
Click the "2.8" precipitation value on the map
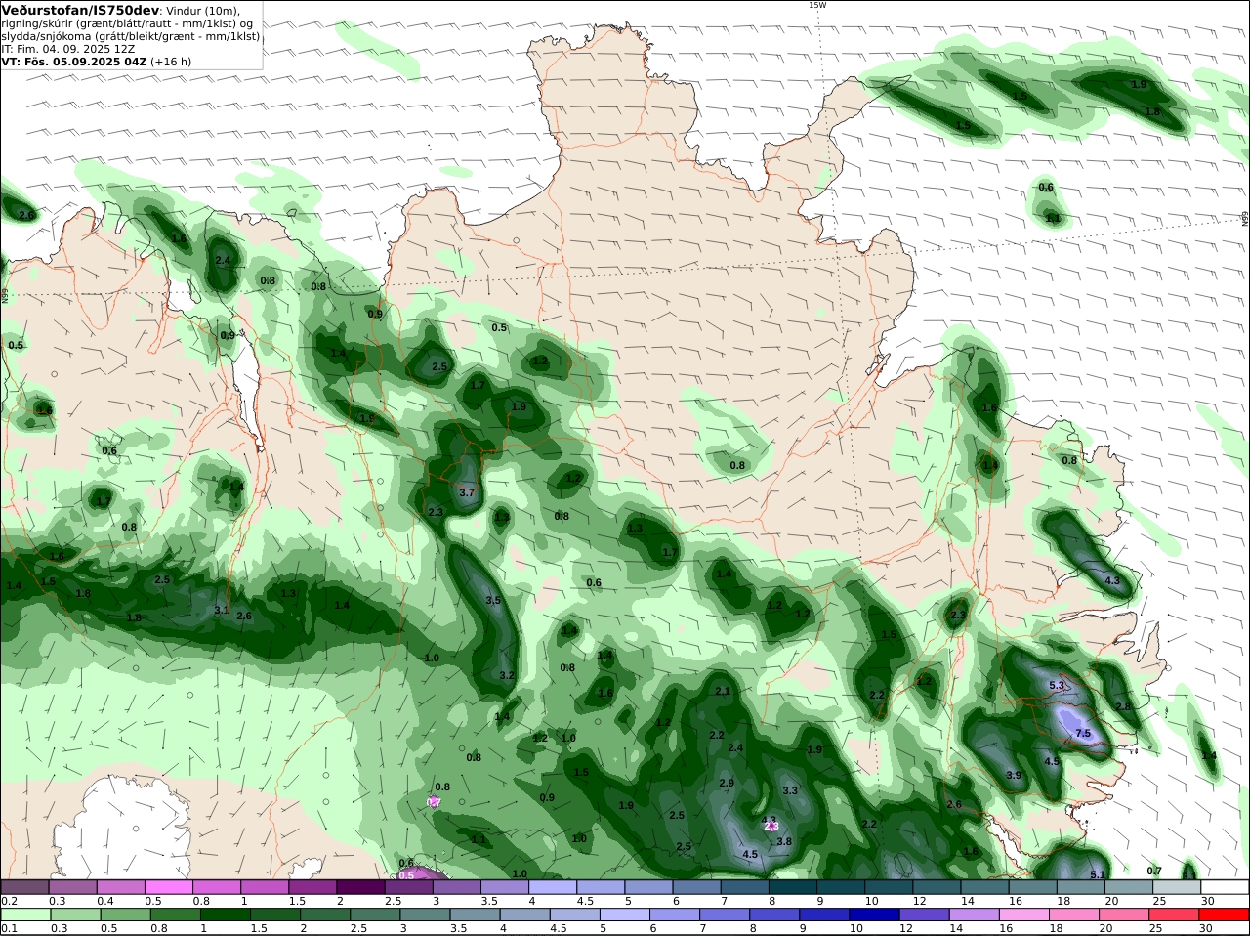point(1123,706)
